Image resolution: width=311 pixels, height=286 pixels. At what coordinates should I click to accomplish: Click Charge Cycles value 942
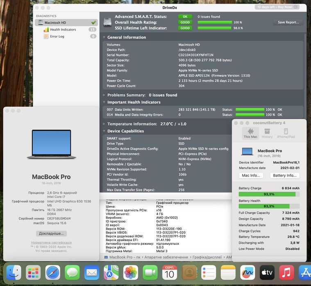pyautogui.click(x=296, y=231)
